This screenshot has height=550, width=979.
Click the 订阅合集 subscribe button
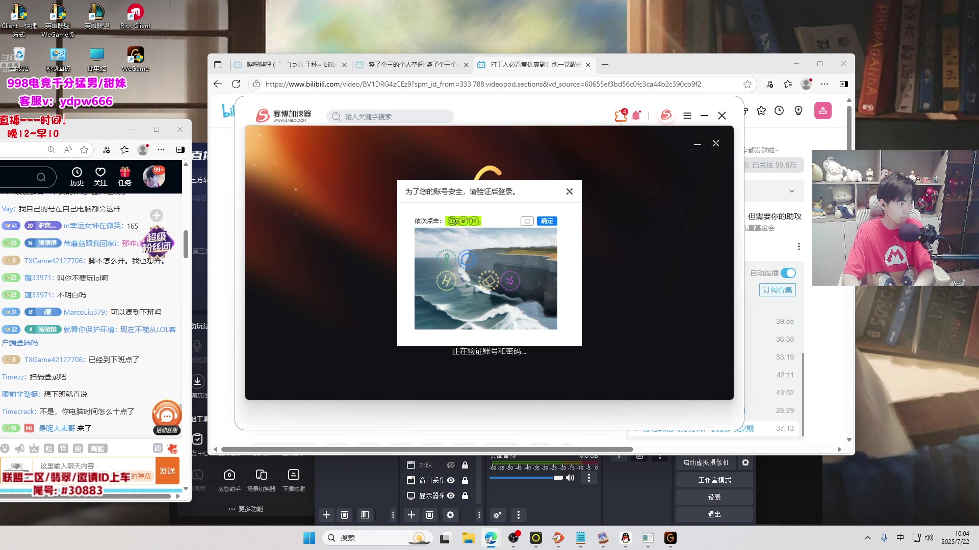click(x=778, y=290)
